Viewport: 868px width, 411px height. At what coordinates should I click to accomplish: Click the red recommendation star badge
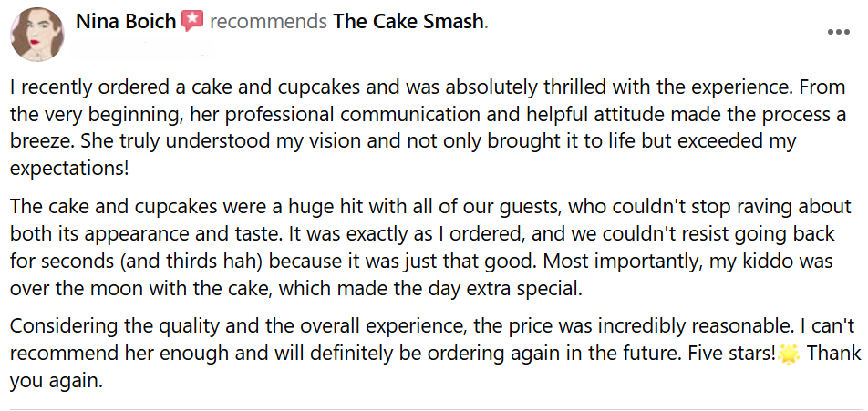[x=192, y=20]
